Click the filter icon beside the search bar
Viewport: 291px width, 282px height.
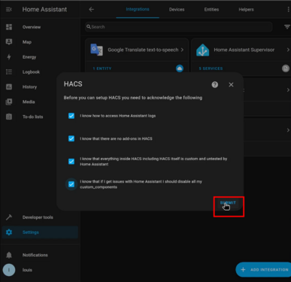click(287, 27)
